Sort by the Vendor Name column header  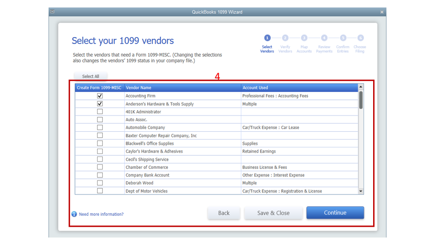click(x=182, y=88)
